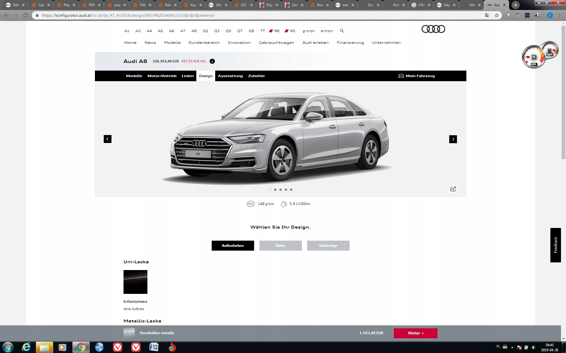Click the florettsilber metallic swatch in bottom bar
Viewport: 566px width, 353px height.
pos(129,333)
